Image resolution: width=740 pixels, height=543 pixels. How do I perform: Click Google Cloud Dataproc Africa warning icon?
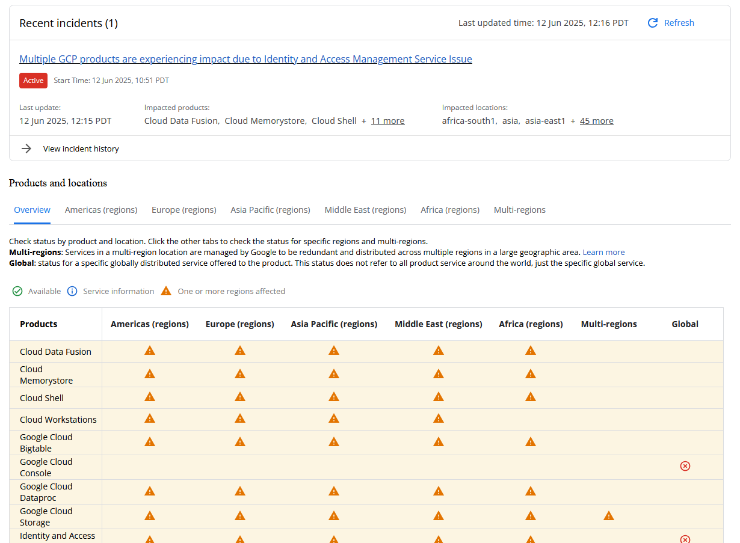click(531, 491)
